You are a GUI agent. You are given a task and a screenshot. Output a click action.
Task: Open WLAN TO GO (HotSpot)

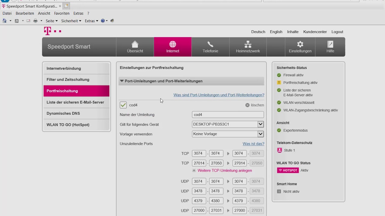pyautogui.click(x=76, y=124)
